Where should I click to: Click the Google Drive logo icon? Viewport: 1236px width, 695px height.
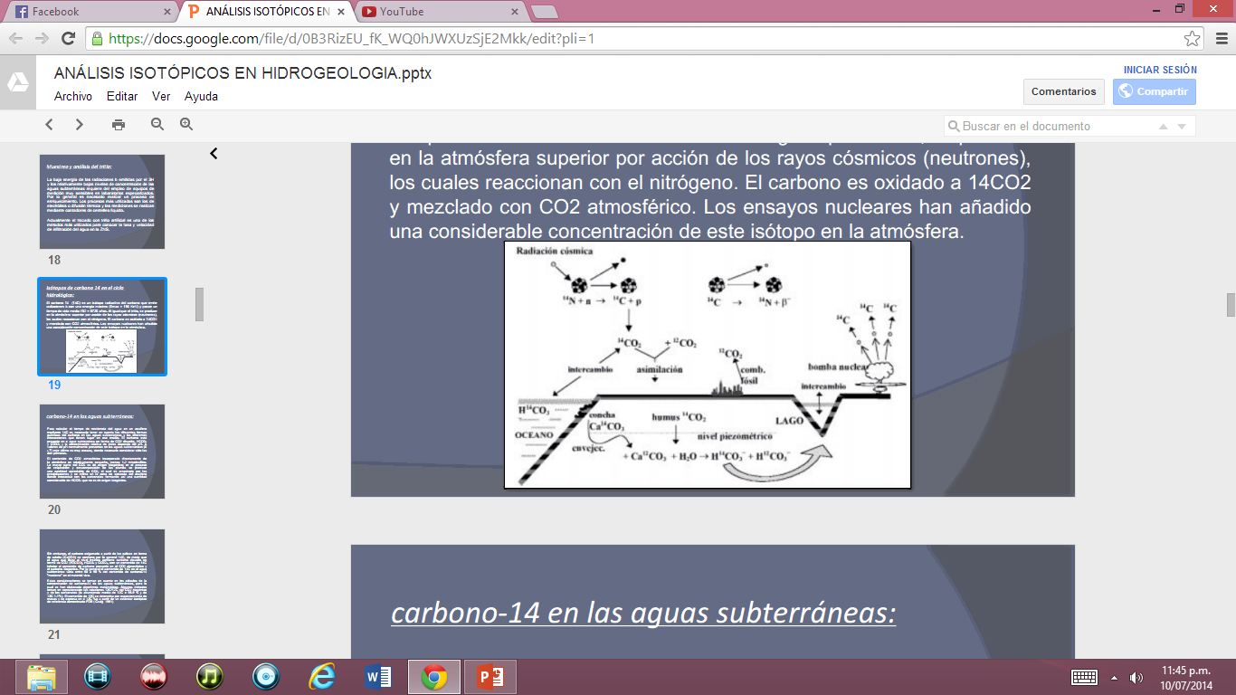18,82
